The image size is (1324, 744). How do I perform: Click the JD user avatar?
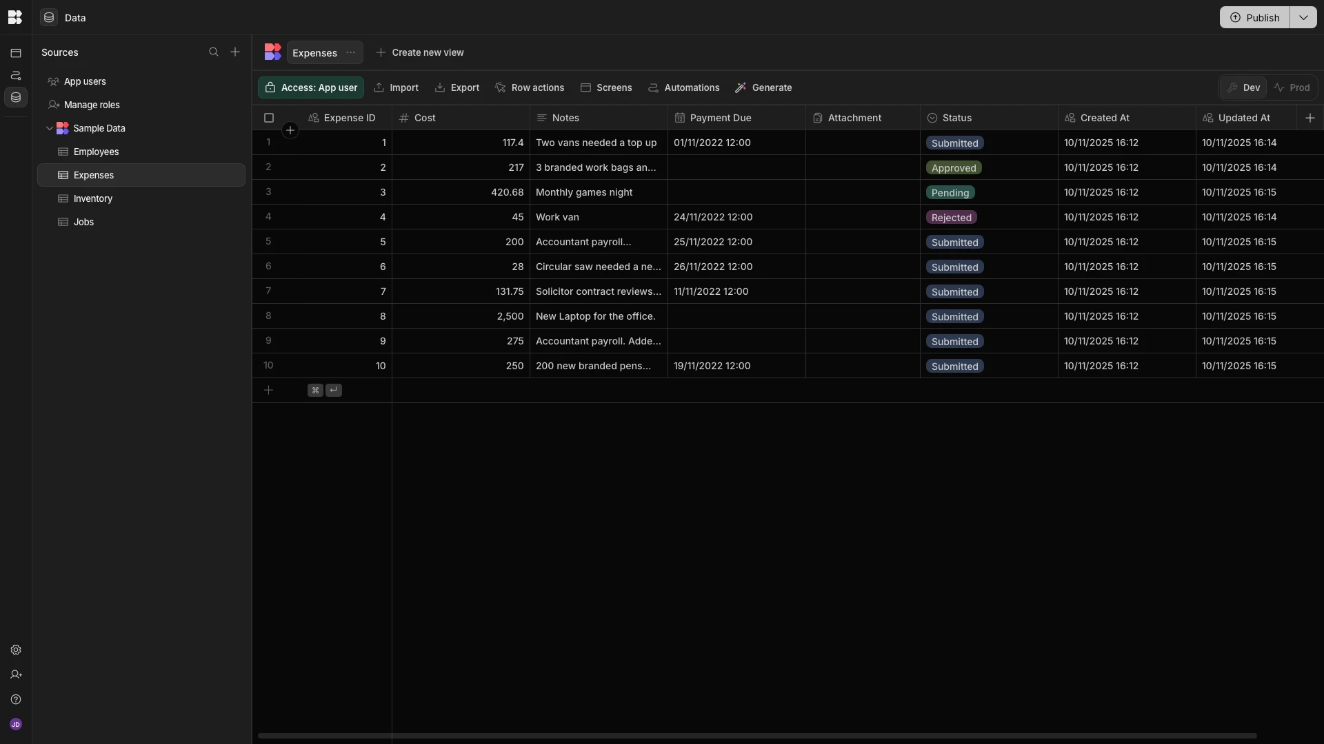(16, 724)
